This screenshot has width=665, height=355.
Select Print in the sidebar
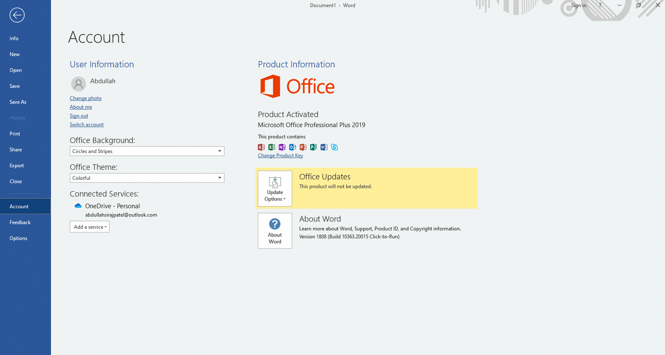(x=25, y=134)
